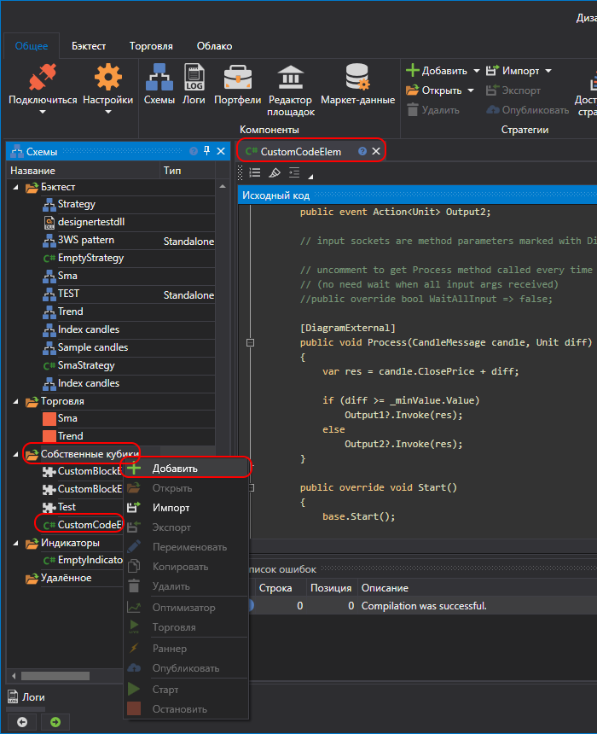Select the TEST scheme item
The height and width of the screenshot is (734, 597).
point(68,294)
